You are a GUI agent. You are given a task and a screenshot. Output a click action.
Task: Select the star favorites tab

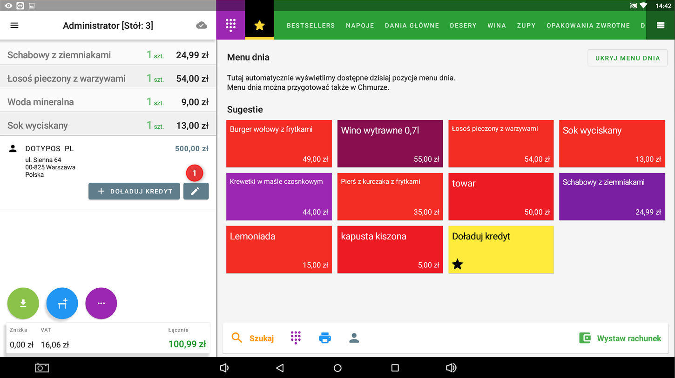click(259, 25)
